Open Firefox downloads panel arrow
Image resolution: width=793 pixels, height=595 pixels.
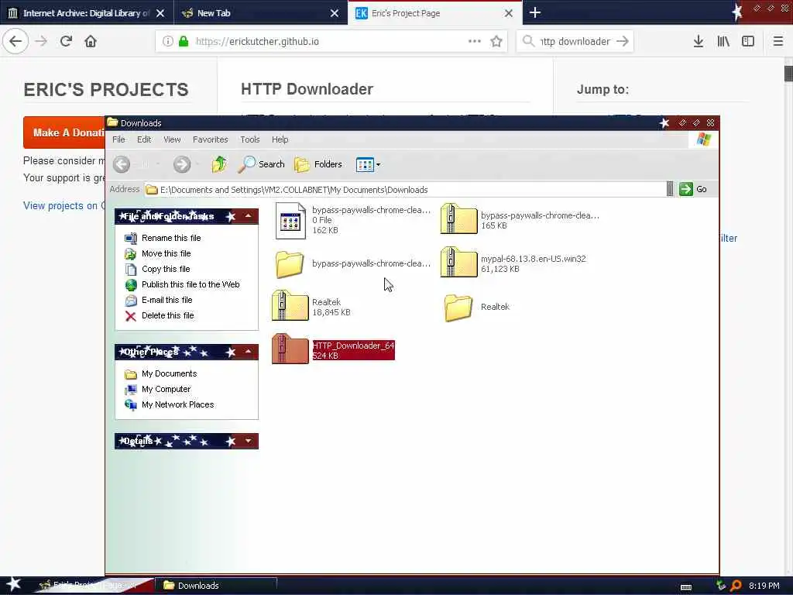(699, 41)
